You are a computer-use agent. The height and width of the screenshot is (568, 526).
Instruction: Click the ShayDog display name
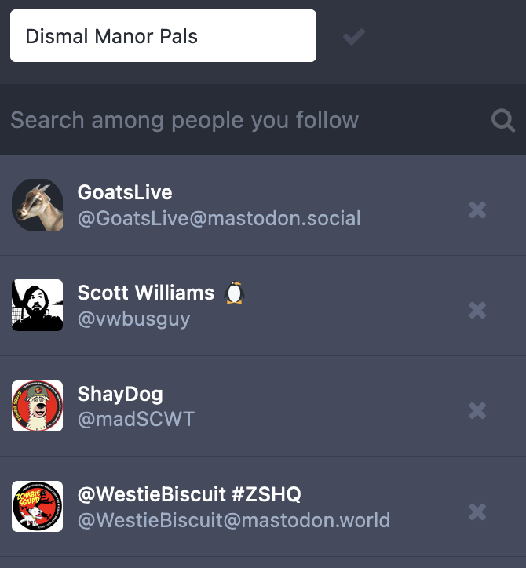(120, 394)
